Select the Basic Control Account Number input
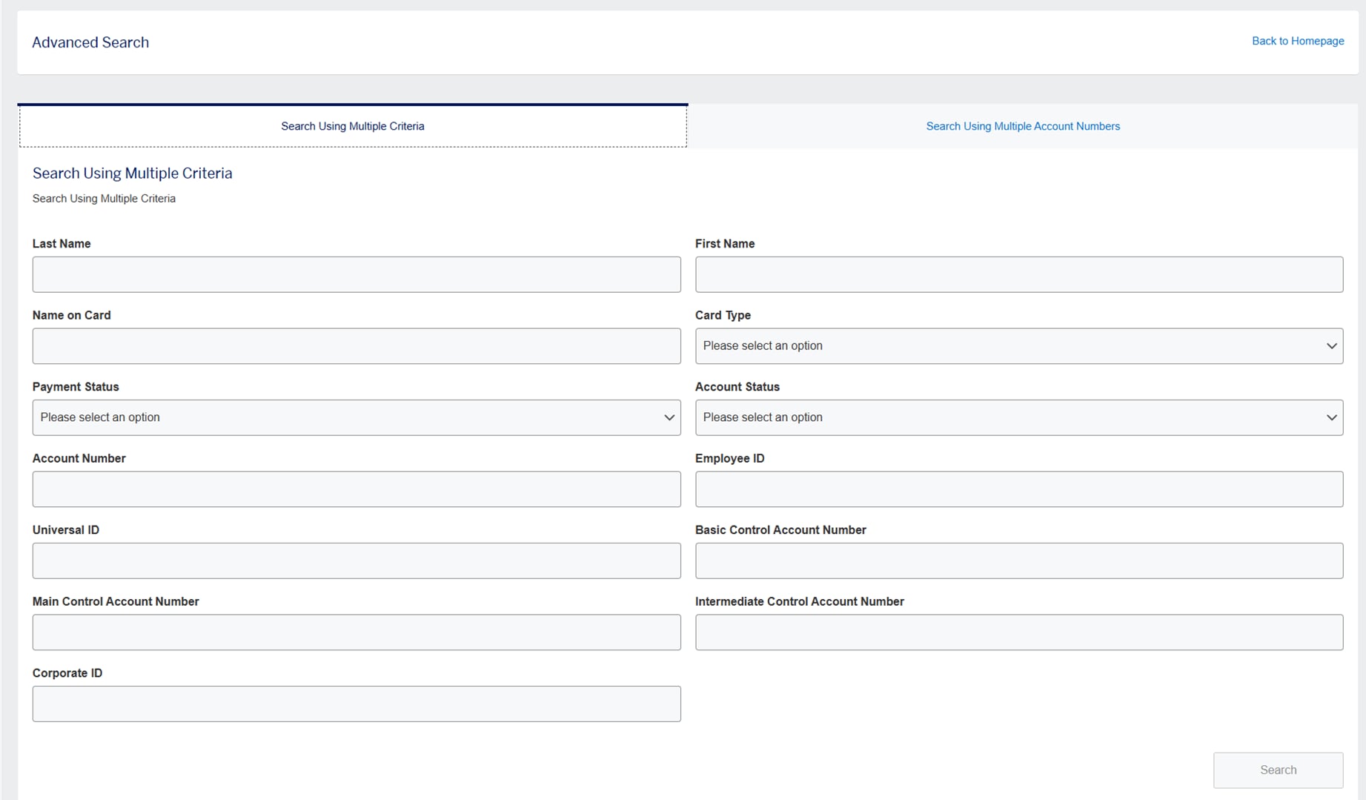 (1018, 561)
